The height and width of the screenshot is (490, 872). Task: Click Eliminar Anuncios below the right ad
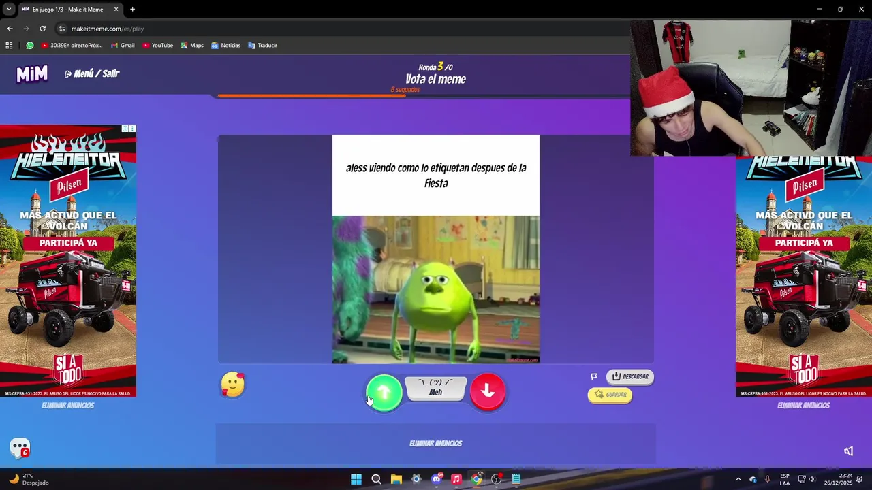click(803, 406)
